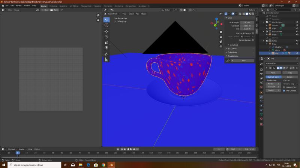300x168 pixels.
Task: Open the Physics properties tab
Action: (261, 106)
